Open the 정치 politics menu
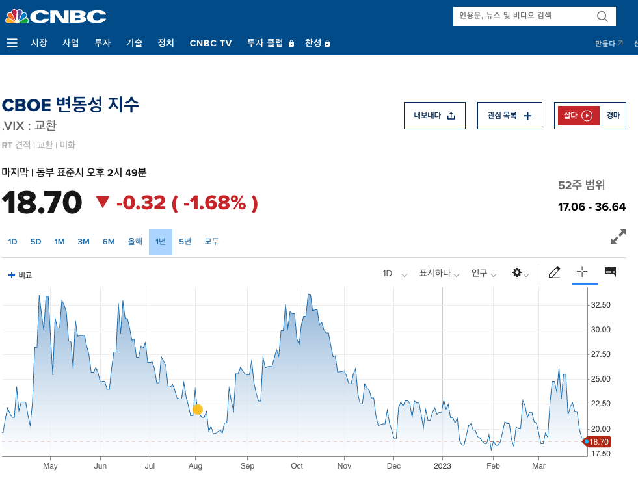638x485 pixels. [x=166, y=43]
